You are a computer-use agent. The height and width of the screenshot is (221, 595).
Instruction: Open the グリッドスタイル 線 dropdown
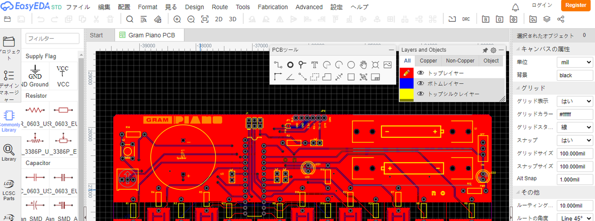(x=574, y=127)
